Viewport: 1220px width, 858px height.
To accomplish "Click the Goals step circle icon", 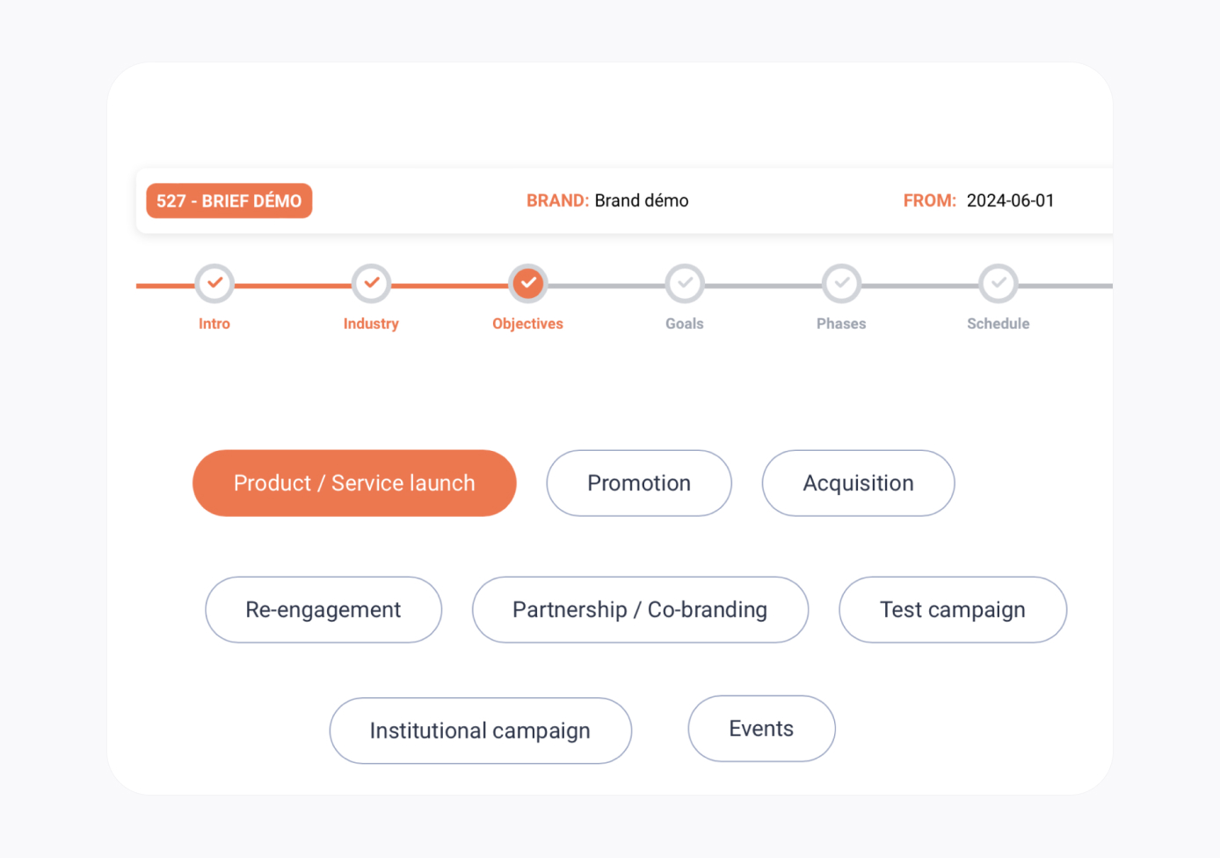I will [x=685, y=283].
